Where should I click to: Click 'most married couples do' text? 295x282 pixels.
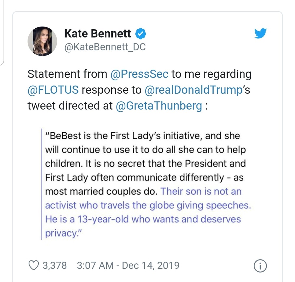tap(100, 191)
